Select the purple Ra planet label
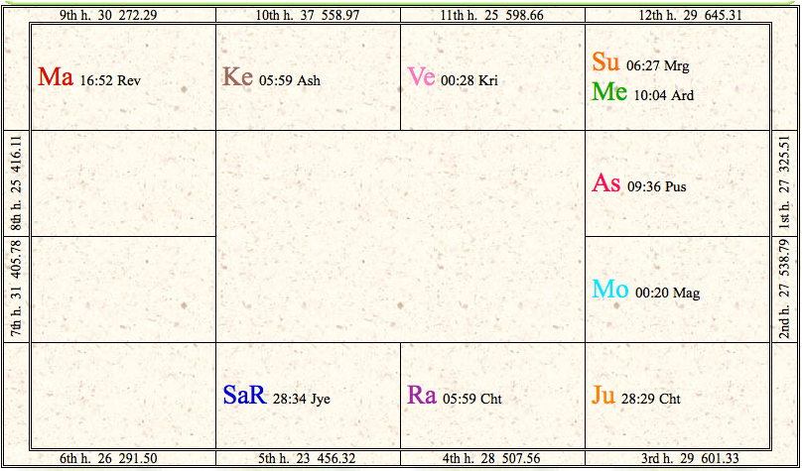The image size is (802, 471). [x=422, y=395]
